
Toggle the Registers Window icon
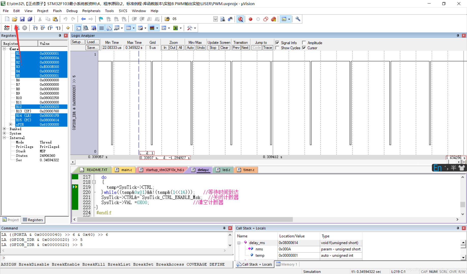pyautogui.click(x=101, y=28)
